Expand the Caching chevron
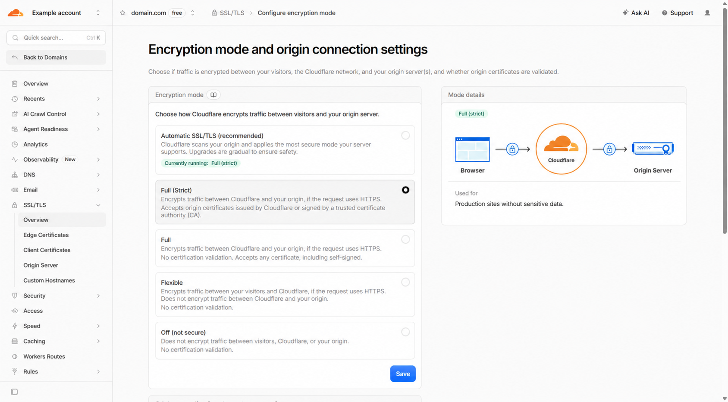The height and width of the screenshot is (402, 728). (x=98, y=341)
